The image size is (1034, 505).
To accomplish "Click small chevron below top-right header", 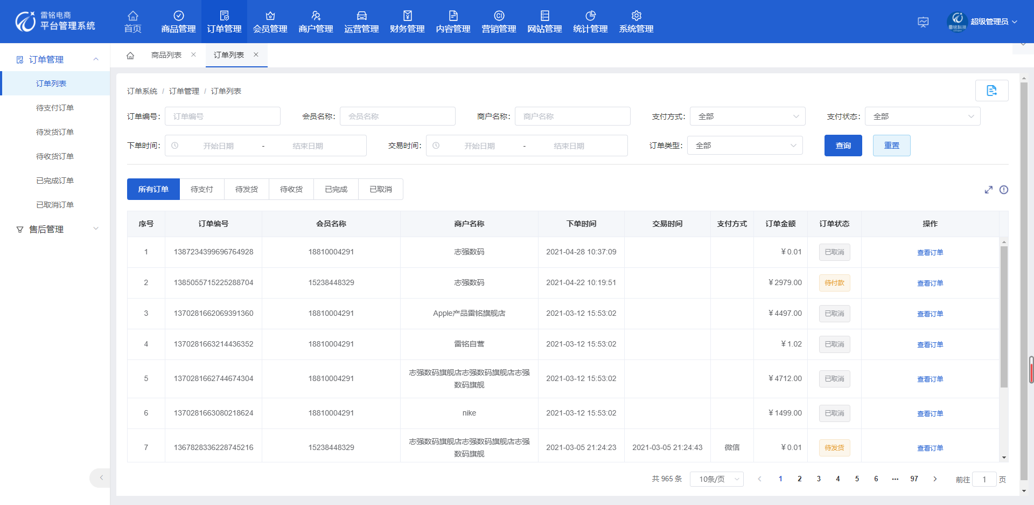I will point(1023,45).
